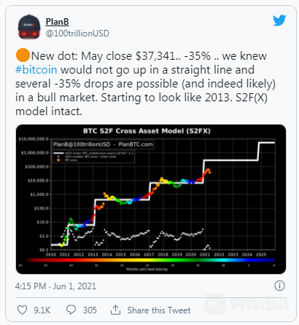Click the 9.1K likes count
This screenshot has height=325, width=299.
[42, 310]
